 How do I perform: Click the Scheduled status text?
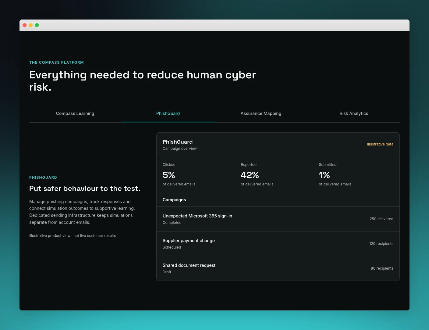(172, 247)
